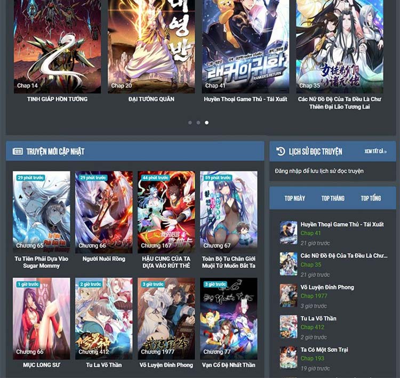Open Tinh Giáp Hồn Tướng title link
The image size is (400, 378).
[x=58, y=99]
